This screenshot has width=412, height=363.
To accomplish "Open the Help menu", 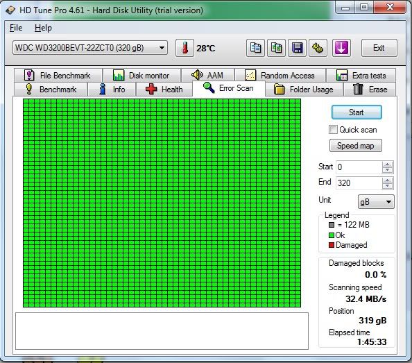I will [x=43, y=28].
